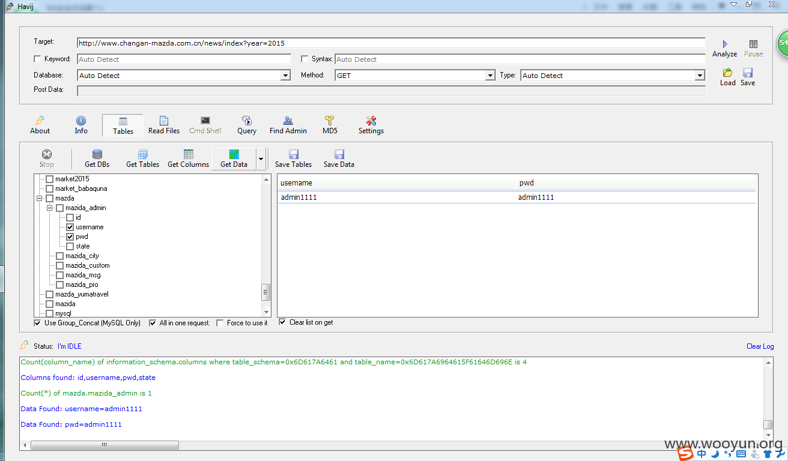Click the Sogou input method S icon
The image size is (788, 461).
point(686,454)
